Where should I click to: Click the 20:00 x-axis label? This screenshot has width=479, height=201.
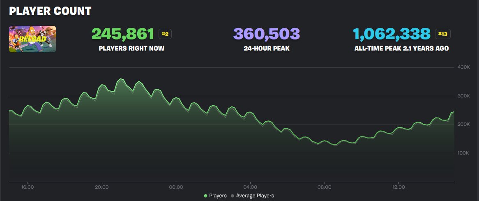[102, 187]
